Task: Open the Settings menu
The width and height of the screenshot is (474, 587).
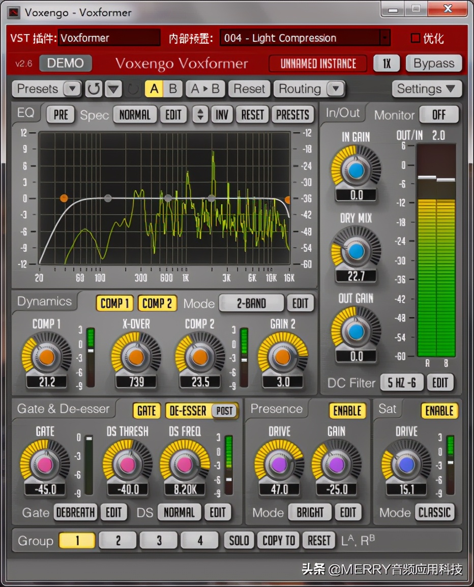Action: coord(426,89)
